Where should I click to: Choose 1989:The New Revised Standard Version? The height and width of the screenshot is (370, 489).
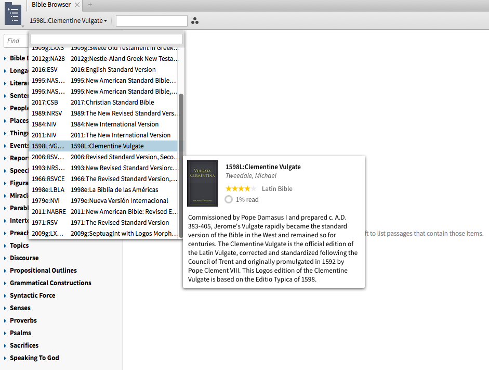[x=104, y=113]
